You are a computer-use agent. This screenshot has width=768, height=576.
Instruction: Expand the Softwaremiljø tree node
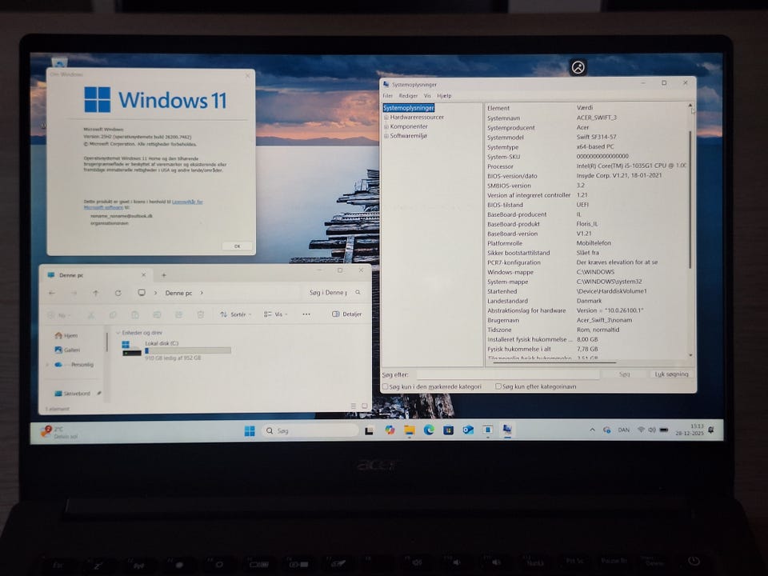click(x=386, y=136)
